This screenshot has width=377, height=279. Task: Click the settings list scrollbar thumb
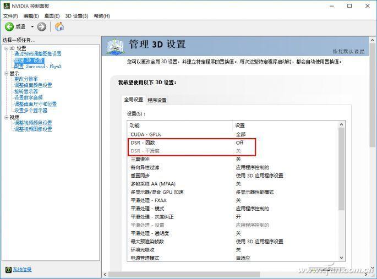[x=341, y=169]
